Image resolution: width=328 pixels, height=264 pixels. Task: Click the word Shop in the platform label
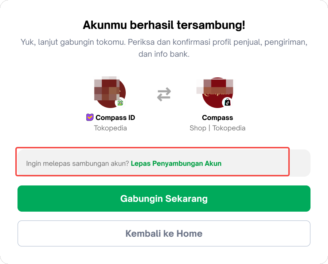tap(198, 128)
